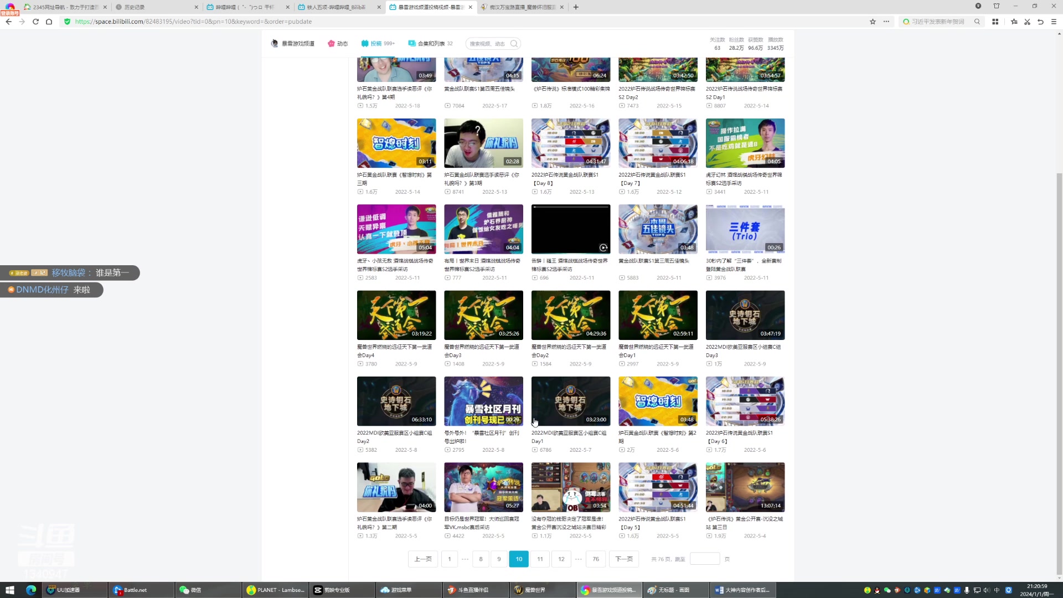This screenshot has width=1063, height=598.
Task: Close the 暴雪游戏频道投稿视频 tab
Action: [471, 7]
